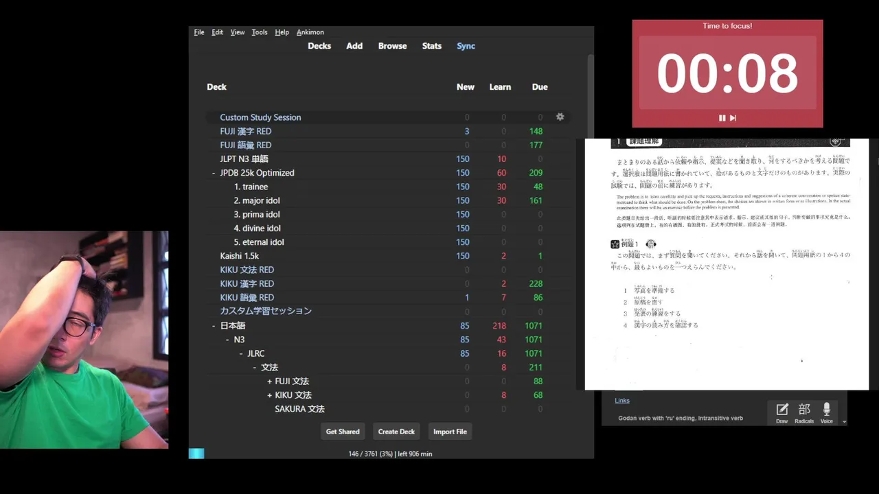Collapse the 日本語 deck tree
Screen dimensions: 879x494
click(214, 326)
